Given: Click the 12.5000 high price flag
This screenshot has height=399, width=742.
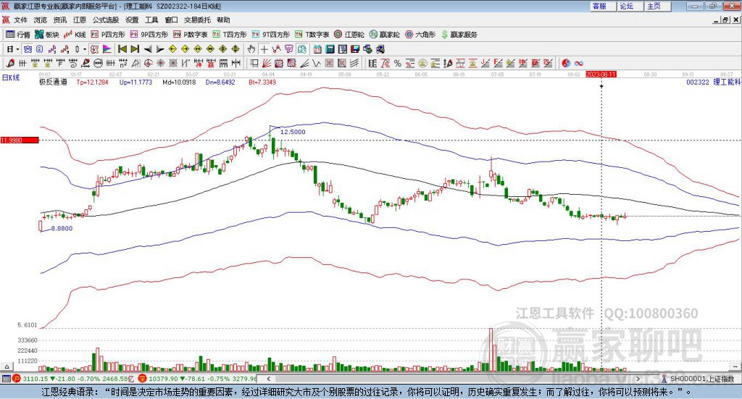Looking at the screenshot, I should click(x=293, y=132).
